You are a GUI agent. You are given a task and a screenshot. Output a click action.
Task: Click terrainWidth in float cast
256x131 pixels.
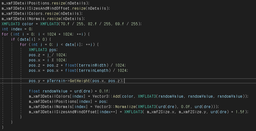tap(92, 65)
